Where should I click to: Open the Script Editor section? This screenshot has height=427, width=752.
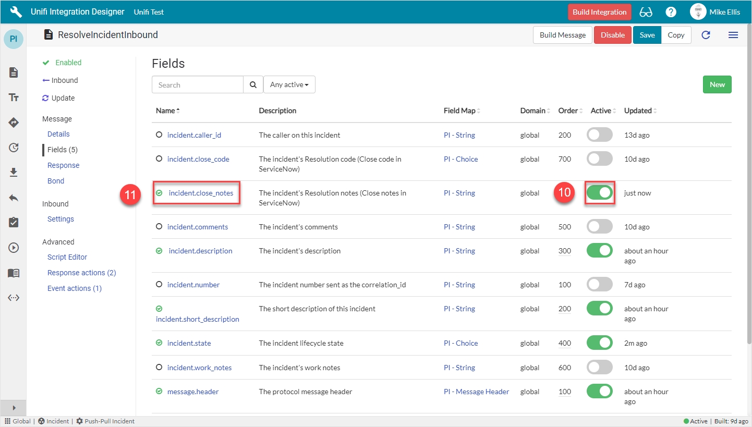tap(67, 257)
